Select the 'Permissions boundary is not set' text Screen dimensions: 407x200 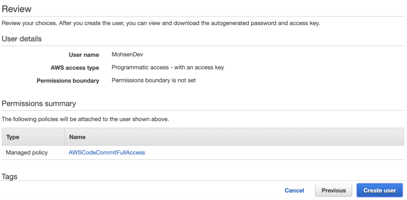154,81
